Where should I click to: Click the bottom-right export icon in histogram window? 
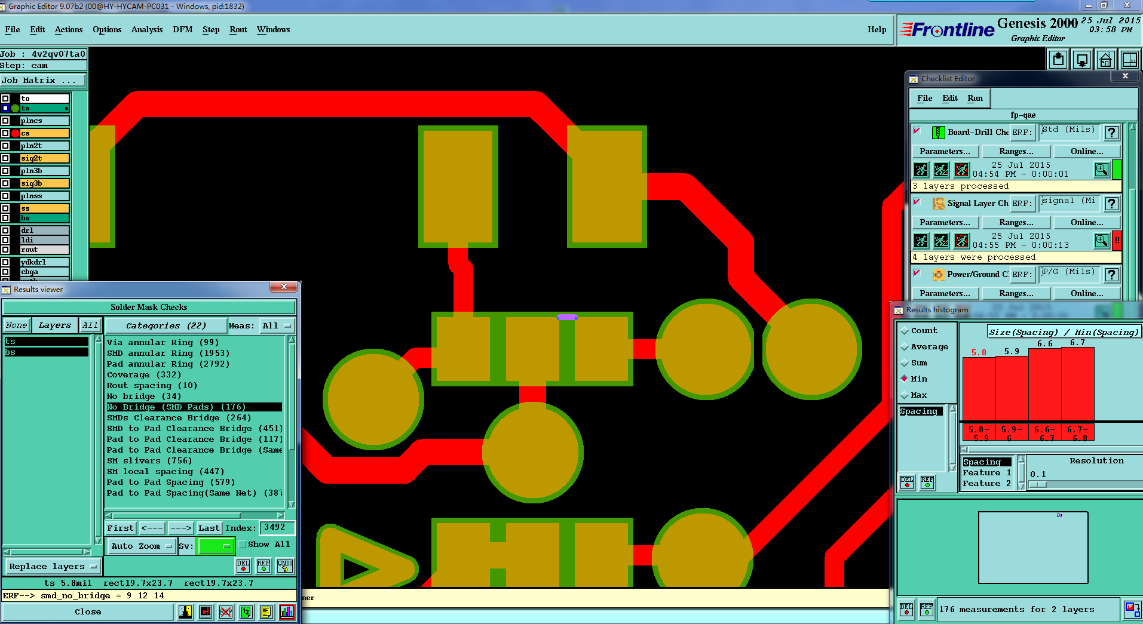[1132, 610]
